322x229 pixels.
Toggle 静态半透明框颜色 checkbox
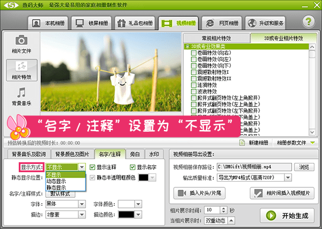(92, 177)
